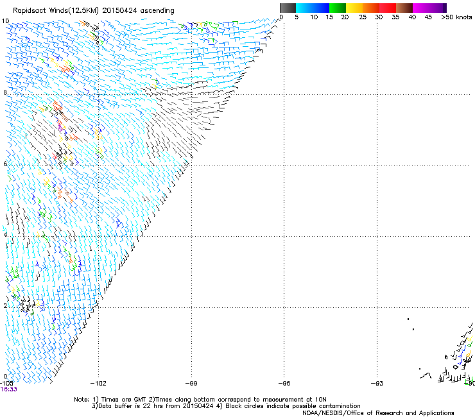Click the brown 35–40 knots legend swatch
475x417 pixels.
[404, 8]
